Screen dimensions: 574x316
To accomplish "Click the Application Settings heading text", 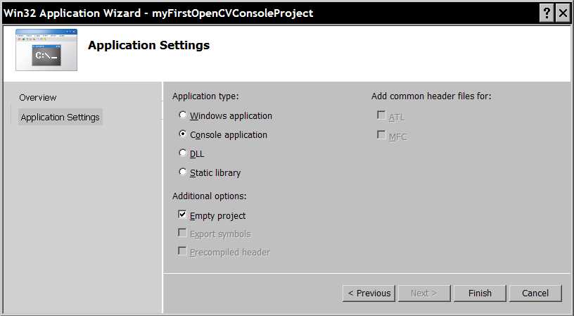I will click(148, 46).
